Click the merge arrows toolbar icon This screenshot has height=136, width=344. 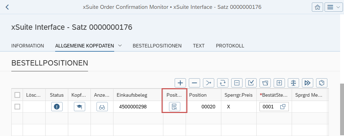tap(209, 83)
